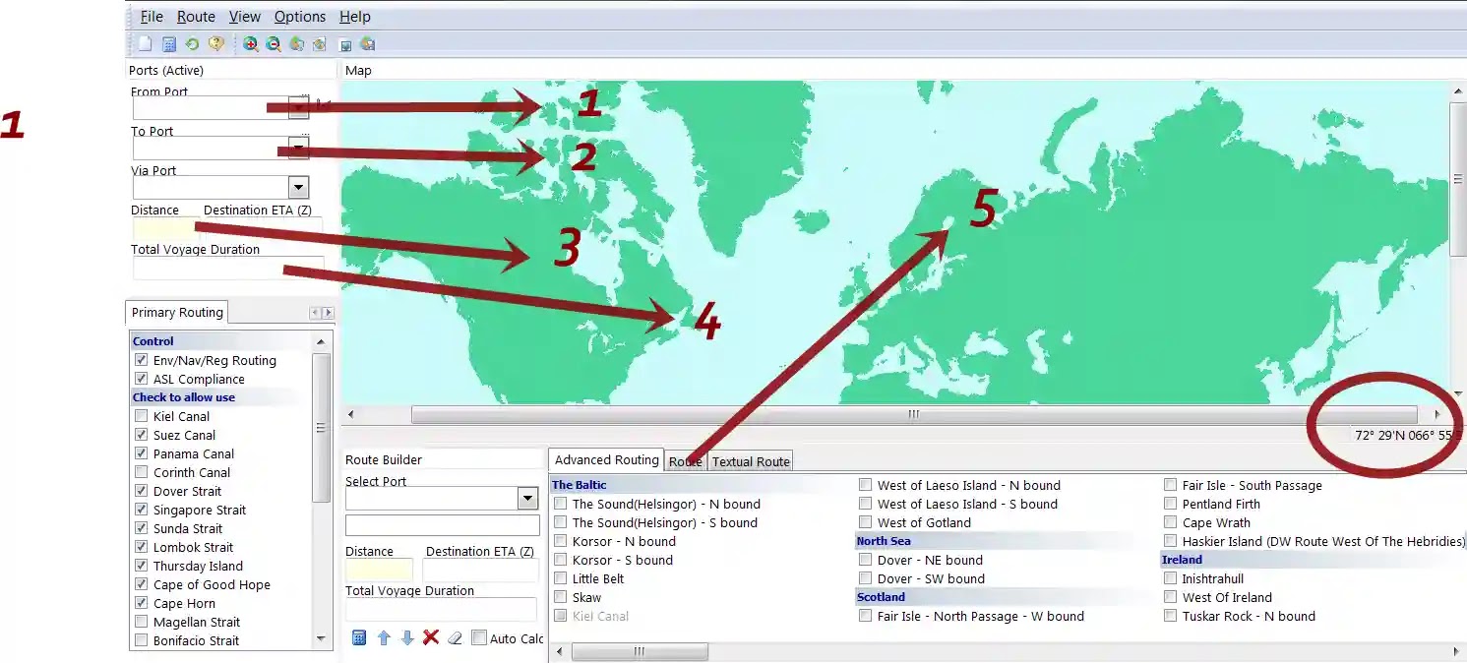Click Advanced Routing horizontal scrollbar thumb
Image resolution: width=1467 pixels, height=663 pixels.
(x=640, y=651)
